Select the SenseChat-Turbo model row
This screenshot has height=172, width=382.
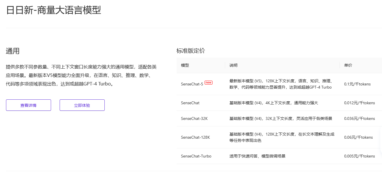[196, 156]
